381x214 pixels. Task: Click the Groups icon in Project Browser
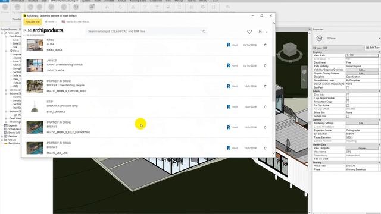pyautogui.click(x=6, y=140)
